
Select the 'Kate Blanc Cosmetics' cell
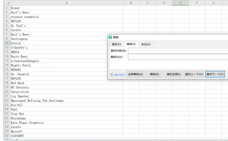(67, 122)
